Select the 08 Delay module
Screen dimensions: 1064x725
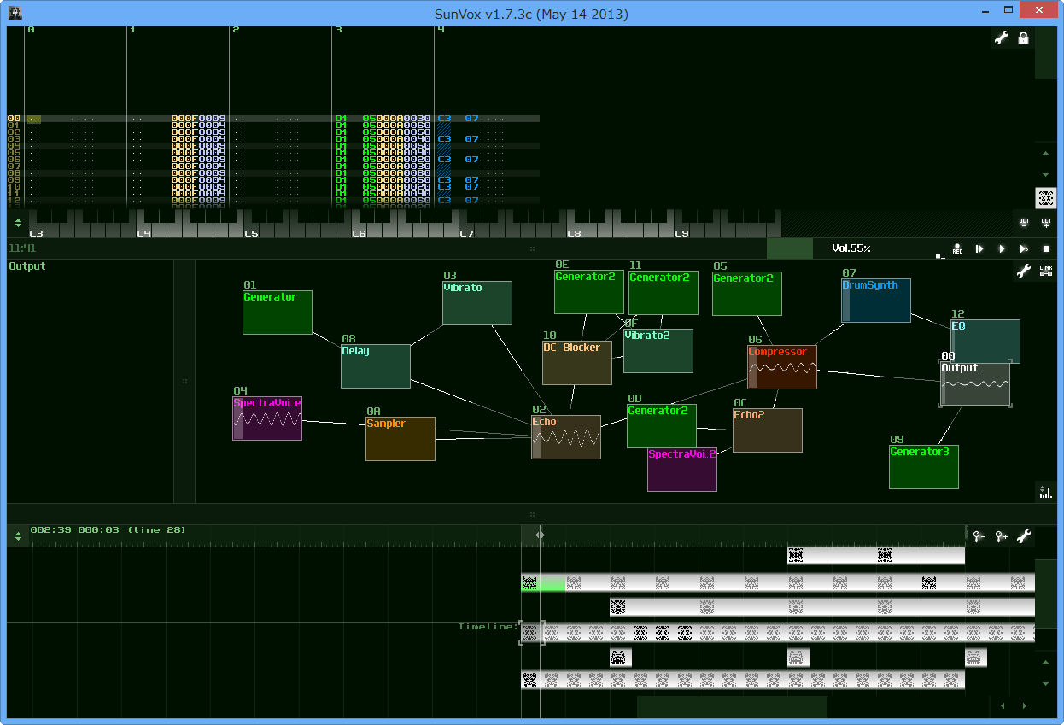pyautogui.click(x=376, y=366)
